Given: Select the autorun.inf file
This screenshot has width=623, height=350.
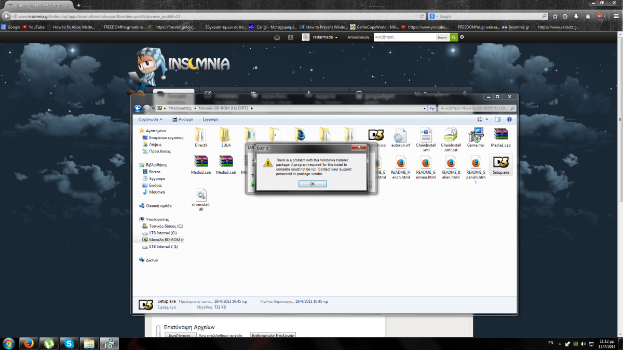Looking at the screenshot, I should tap(400, 137).
